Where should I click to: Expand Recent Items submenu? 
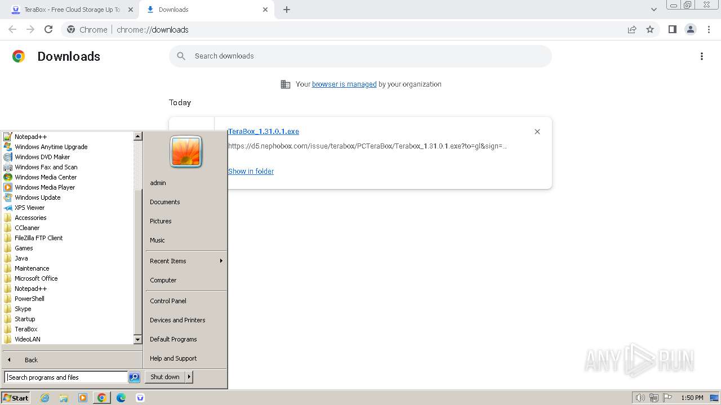click(x=186, y=261)
